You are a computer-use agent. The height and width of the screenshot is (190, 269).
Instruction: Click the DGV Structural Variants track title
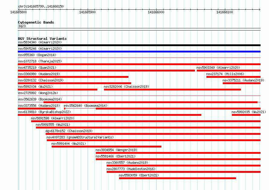(42, 39)
